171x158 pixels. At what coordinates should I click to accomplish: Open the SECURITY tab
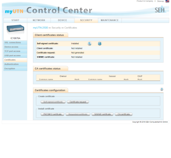pos(86,20)
